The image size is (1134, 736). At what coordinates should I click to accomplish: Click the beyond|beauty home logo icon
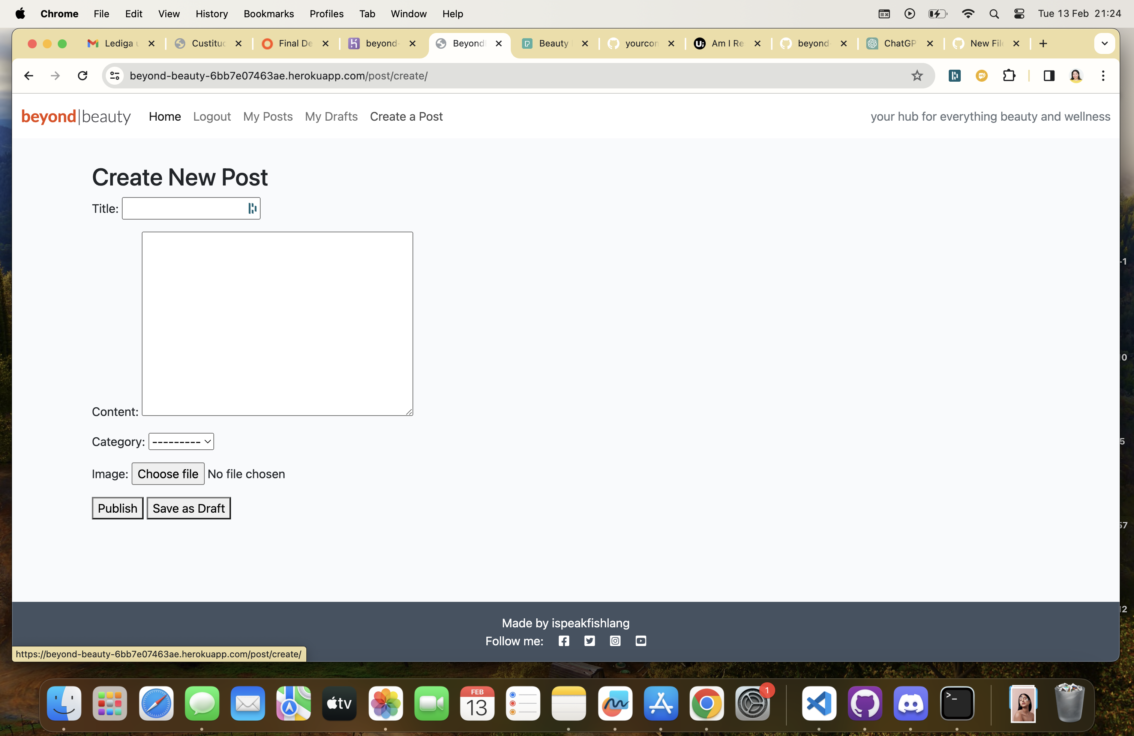click(x=75, y=117)
